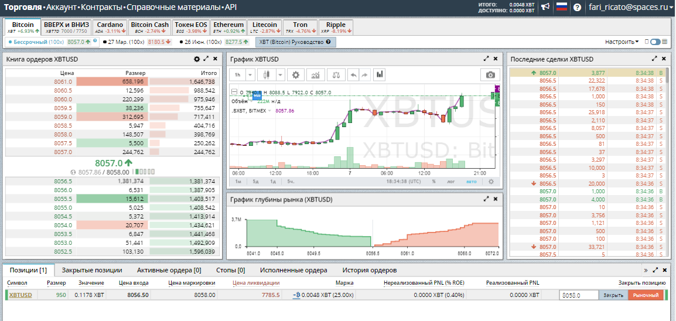Switch to the Ripple tab
The height and width of the screenshot is (321, 676).
coord(336,27)
